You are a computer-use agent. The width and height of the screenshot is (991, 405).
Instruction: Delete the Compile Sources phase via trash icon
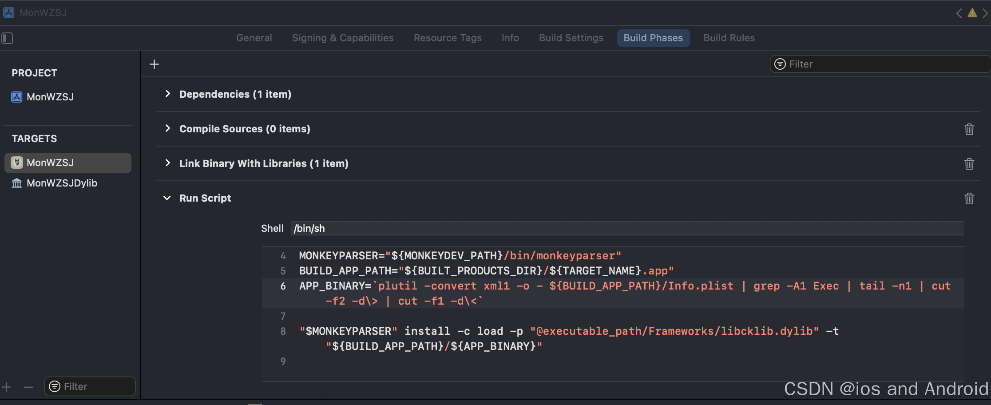tap(969, 129)
